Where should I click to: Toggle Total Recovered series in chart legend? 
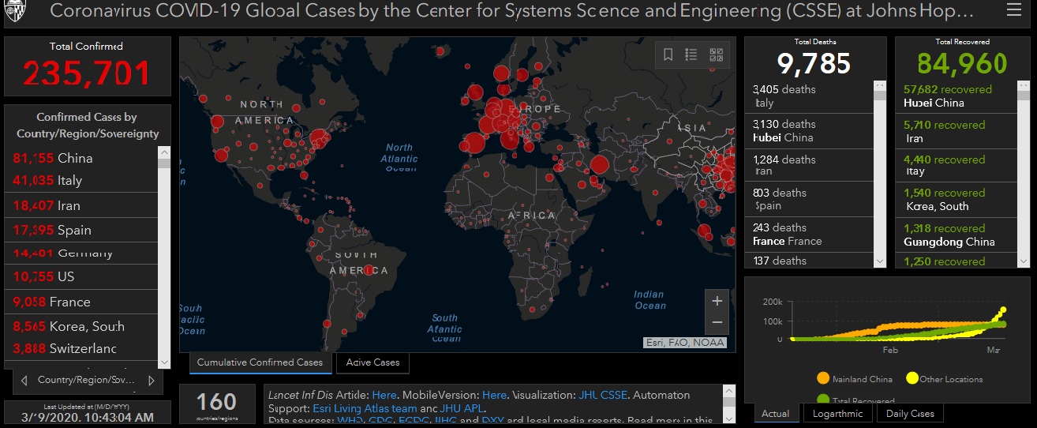(x=823, y=400)
